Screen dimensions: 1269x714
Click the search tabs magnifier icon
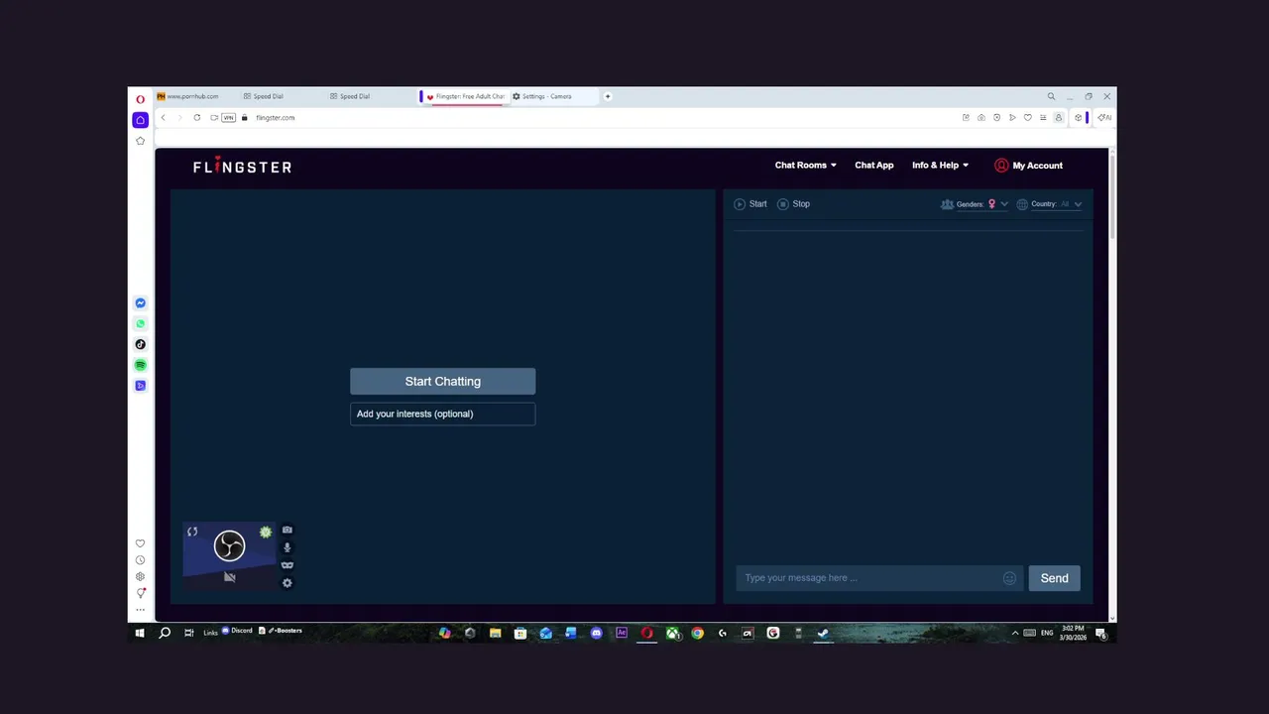point(1052,96)
